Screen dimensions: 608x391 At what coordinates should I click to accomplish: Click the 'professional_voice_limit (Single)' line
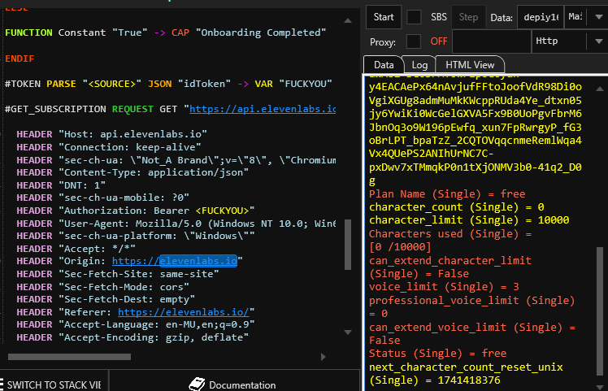point(472,300)
